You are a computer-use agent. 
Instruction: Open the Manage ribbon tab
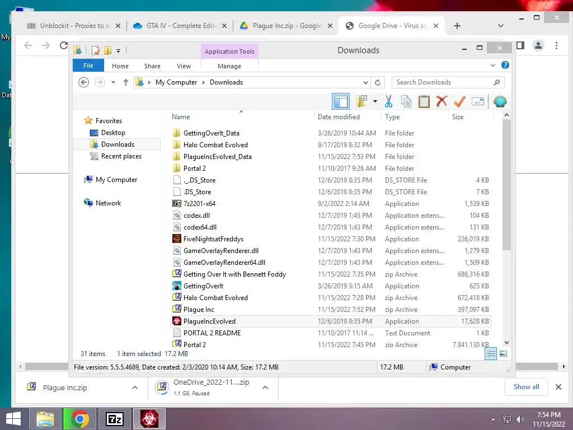tap(229, 66)
